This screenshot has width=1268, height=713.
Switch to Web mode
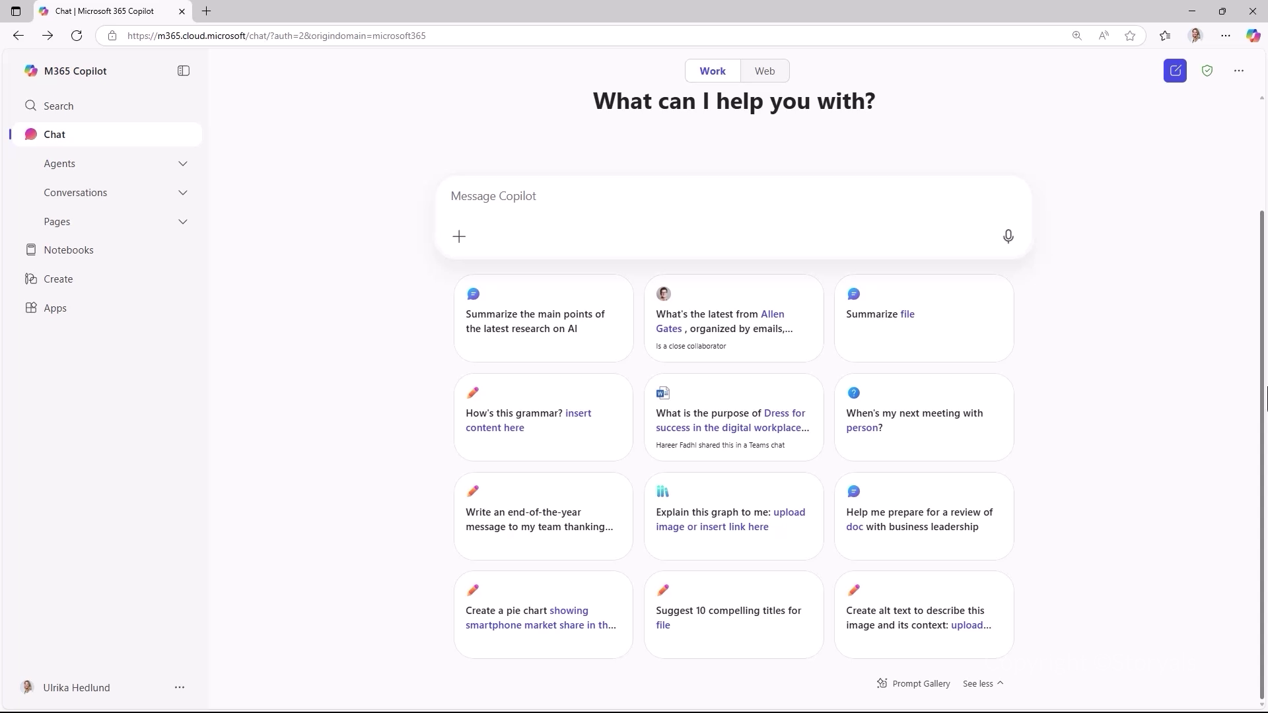[765, 71]
